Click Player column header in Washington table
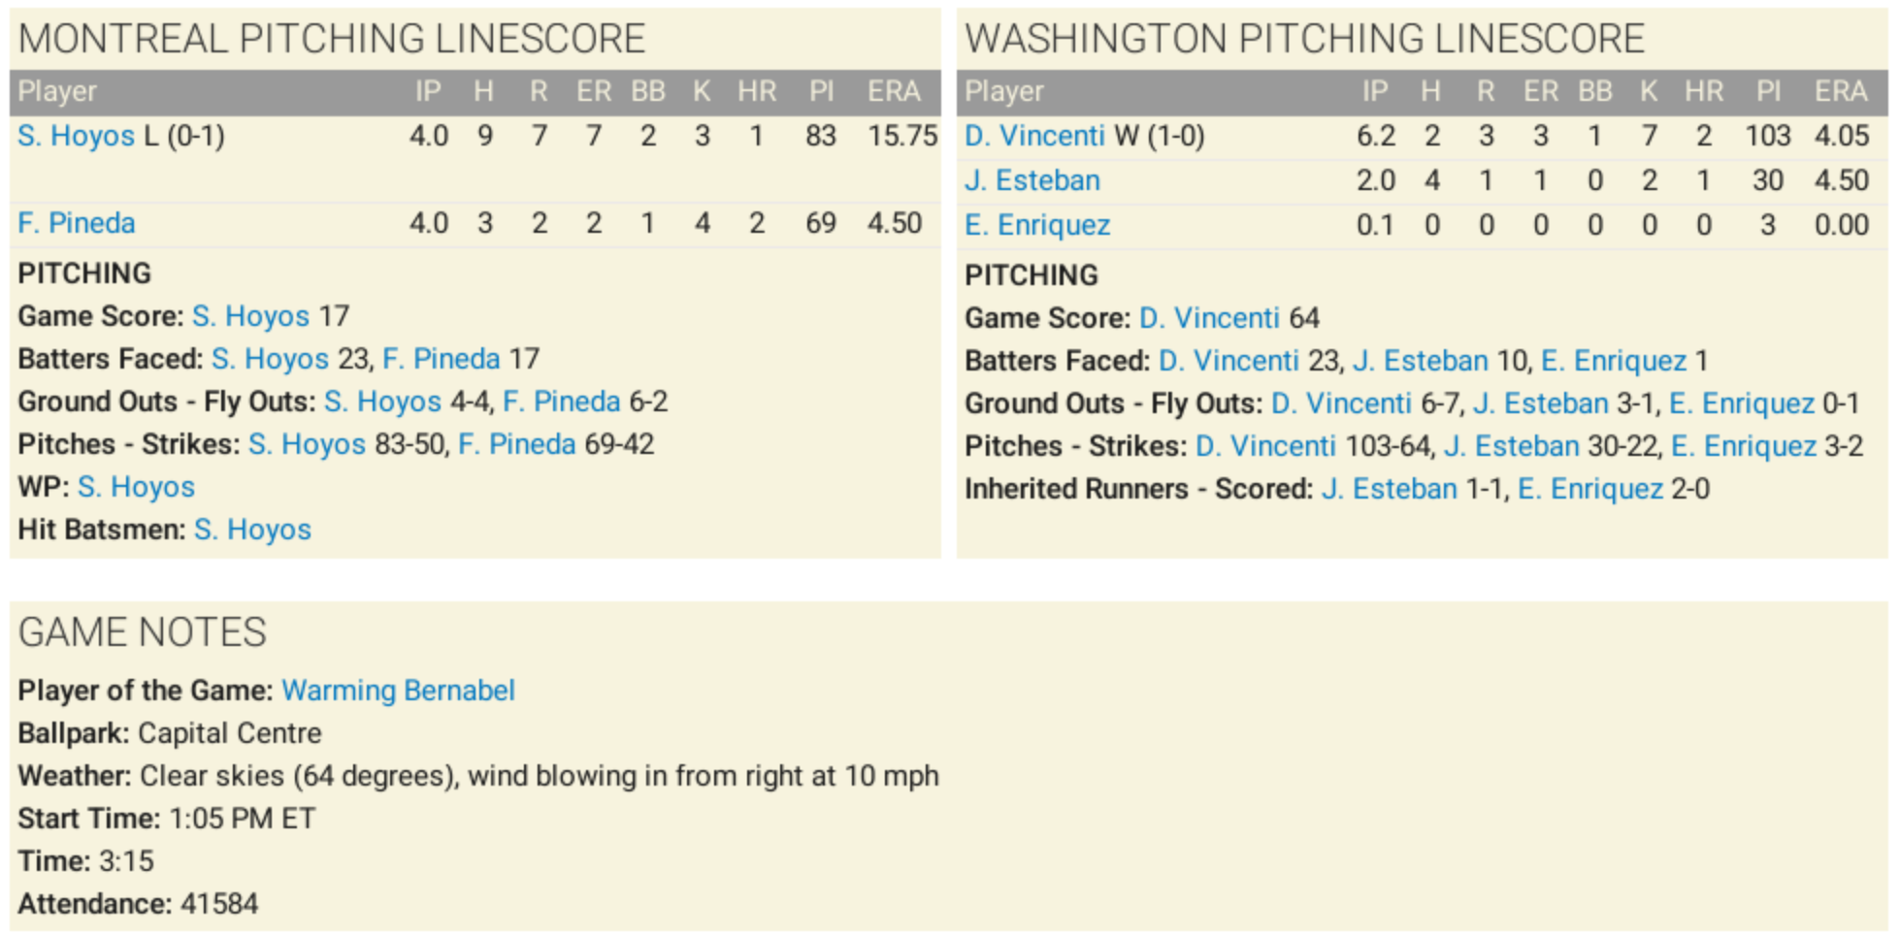 (x=1003, y=91)
